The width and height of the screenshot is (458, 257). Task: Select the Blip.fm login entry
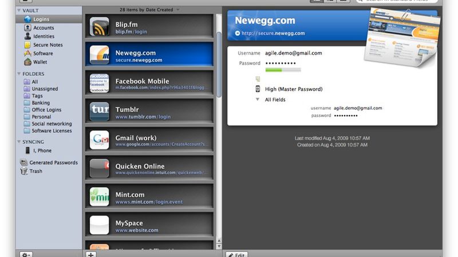tap(149, 26)
